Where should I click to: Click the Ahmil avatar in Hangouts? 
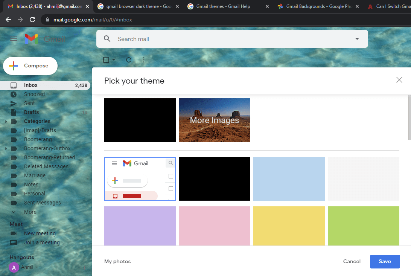(14, 267)
